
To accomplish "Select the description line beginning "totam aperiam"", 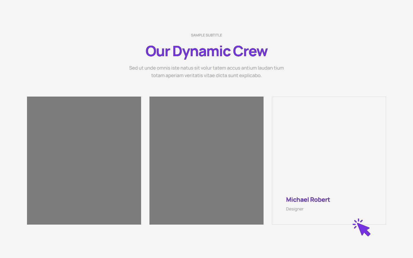I will point(206,75).
